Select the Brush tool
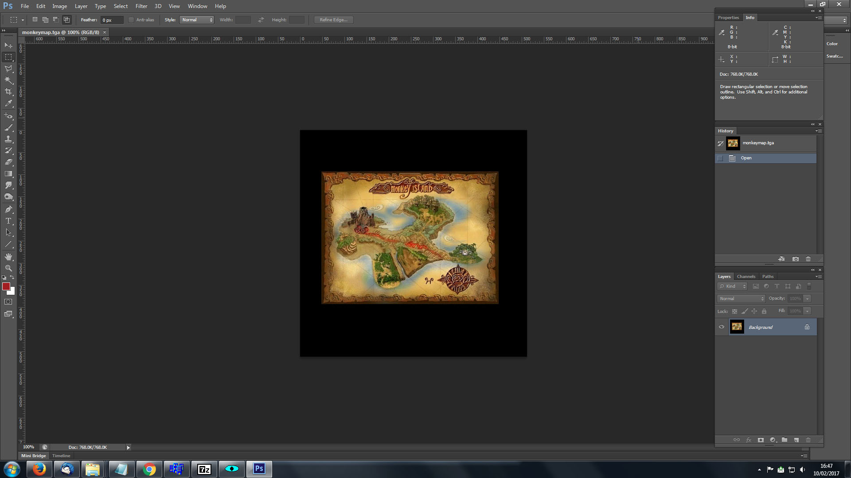This screenshot has width=851, height=478. pos(8,127)
